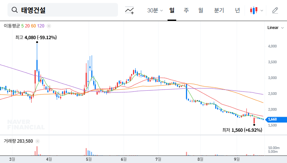Expand chart type dropdown arrow
This screenshot has height=163, width=287.
click(262, 11)
